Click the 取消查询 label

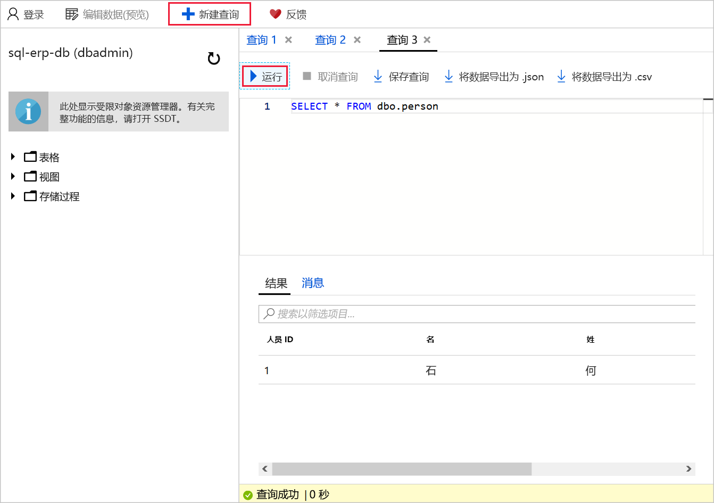coord(338,77)
